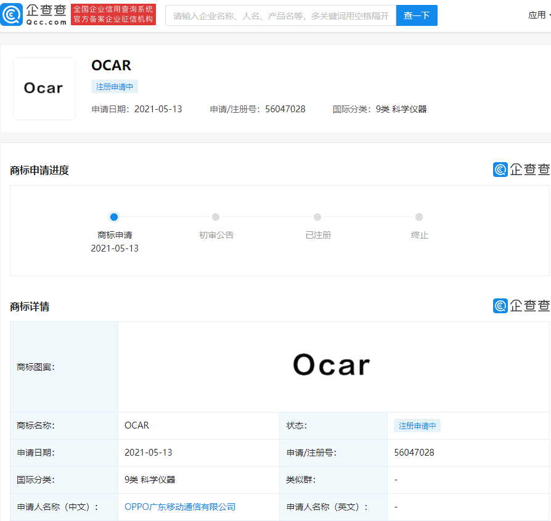This screenshot has height=521, width=551.
Task: Expand the 应用 dropdown menu
Action: [538, 15]
